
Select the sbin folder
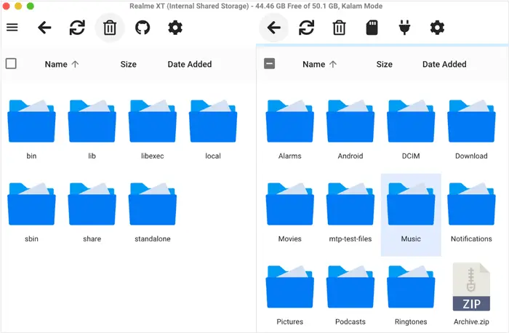[31, 212]
